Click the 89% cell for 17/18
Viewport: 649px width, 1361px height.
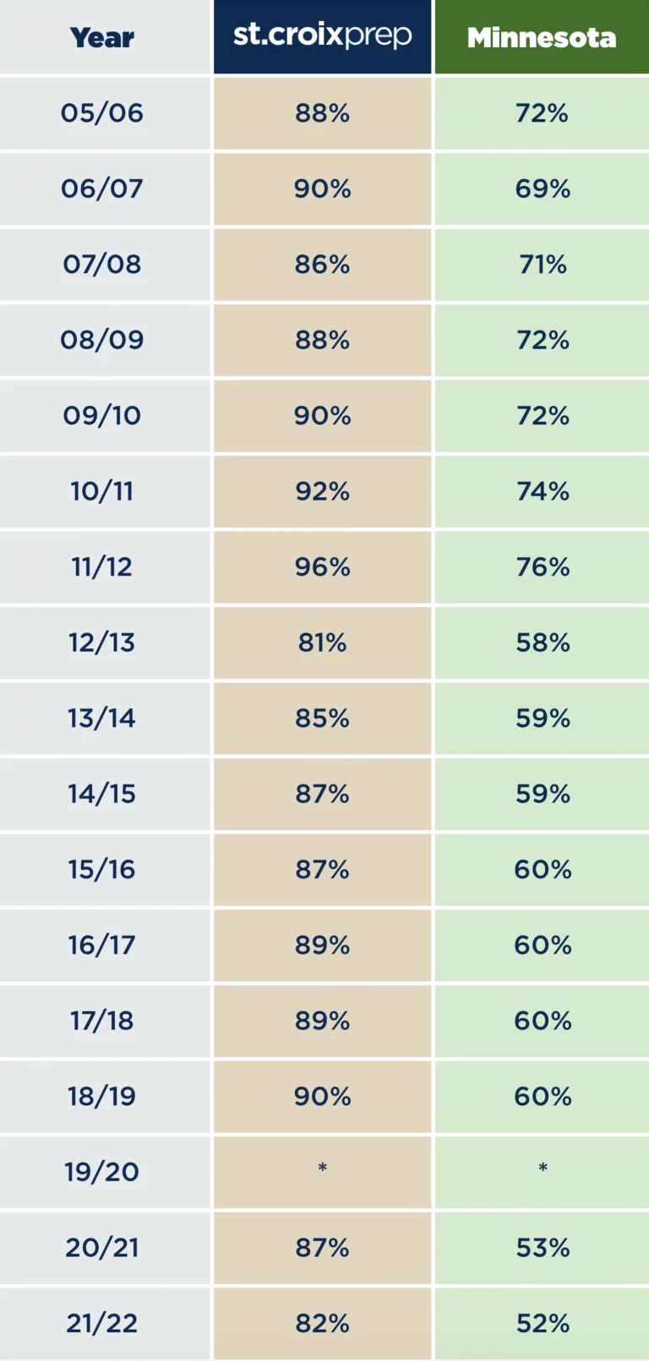click(x=322, y=1021)
